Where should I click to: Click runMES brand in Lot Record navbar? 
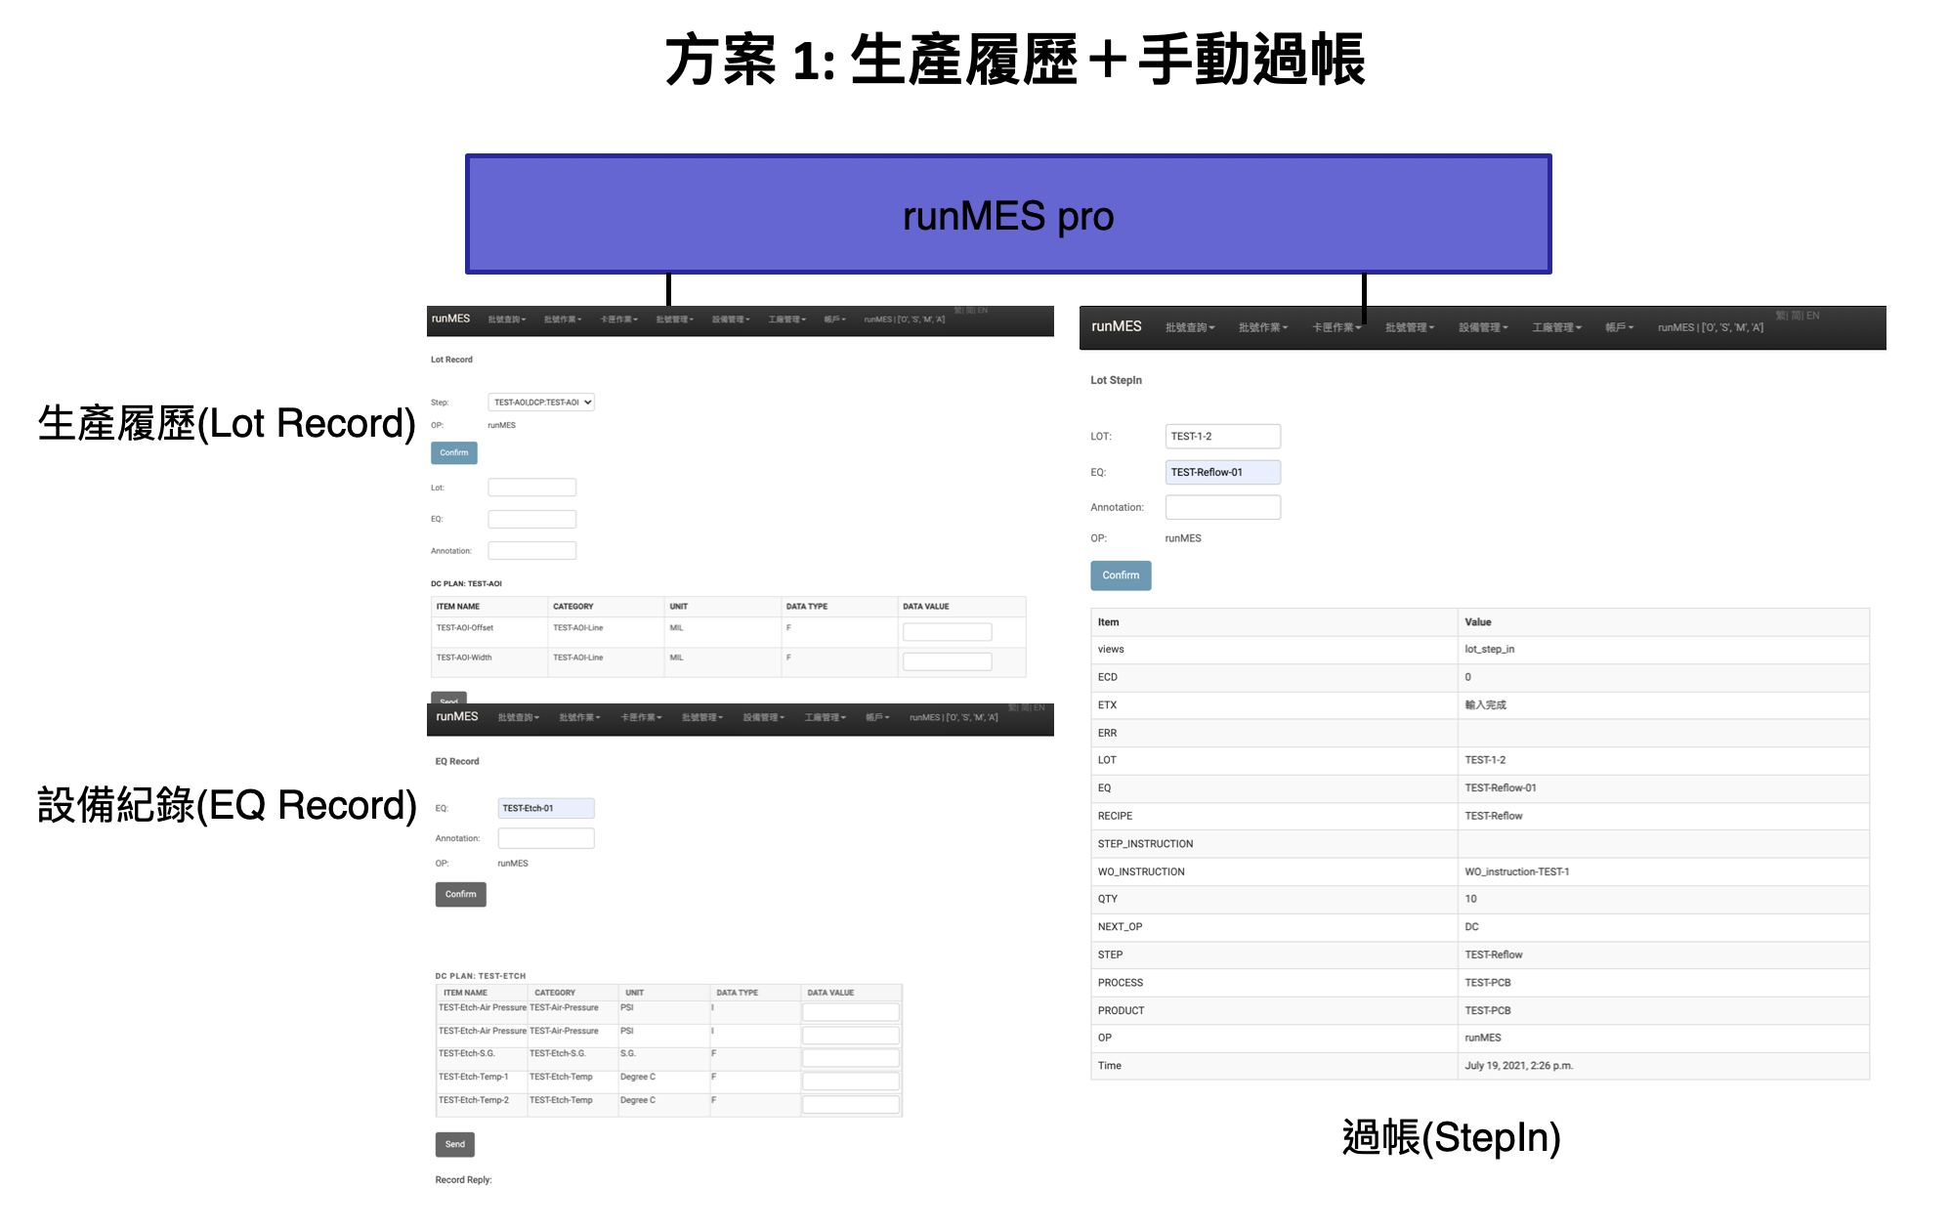click(450, 318)
